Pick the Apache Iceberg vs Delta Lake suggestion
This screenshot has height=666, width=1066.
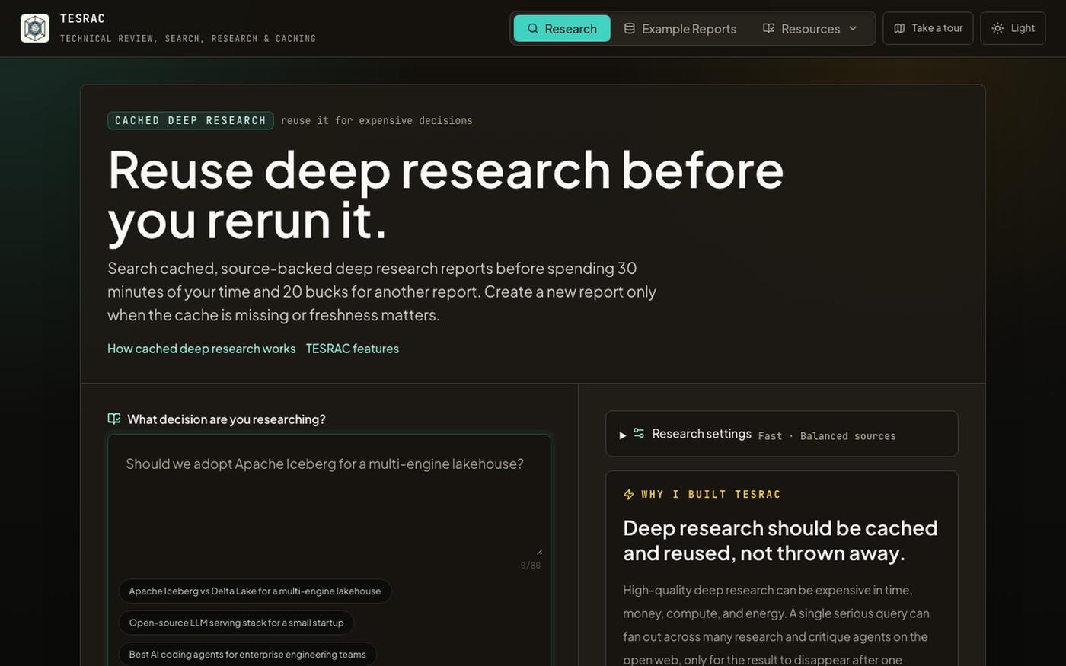tap(255, 591)
